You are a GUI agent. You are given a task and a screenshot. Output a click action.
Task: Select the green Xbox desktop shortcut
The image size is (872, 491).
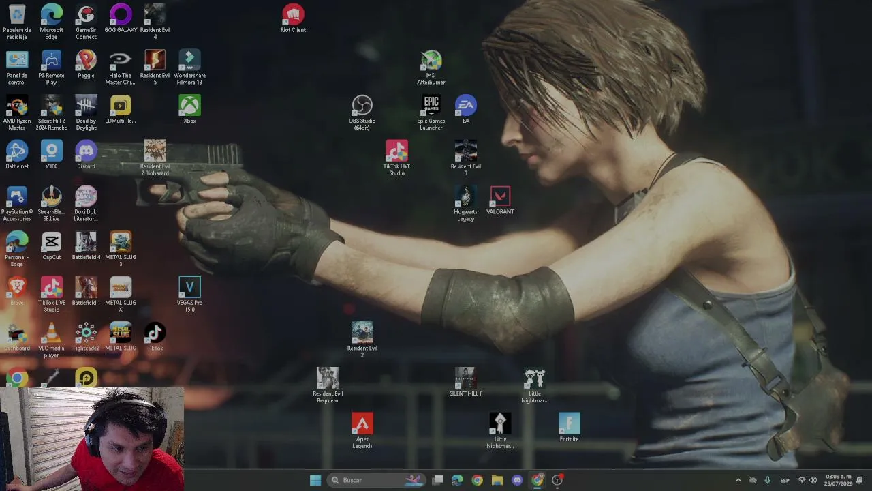pyautogui.click(x=189, y=110)
